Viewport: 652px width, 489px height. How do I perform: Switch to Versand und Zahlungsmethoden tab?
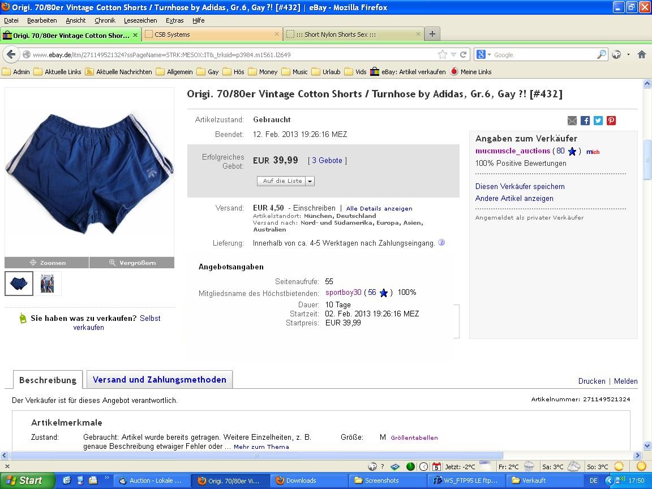(160, 380)
